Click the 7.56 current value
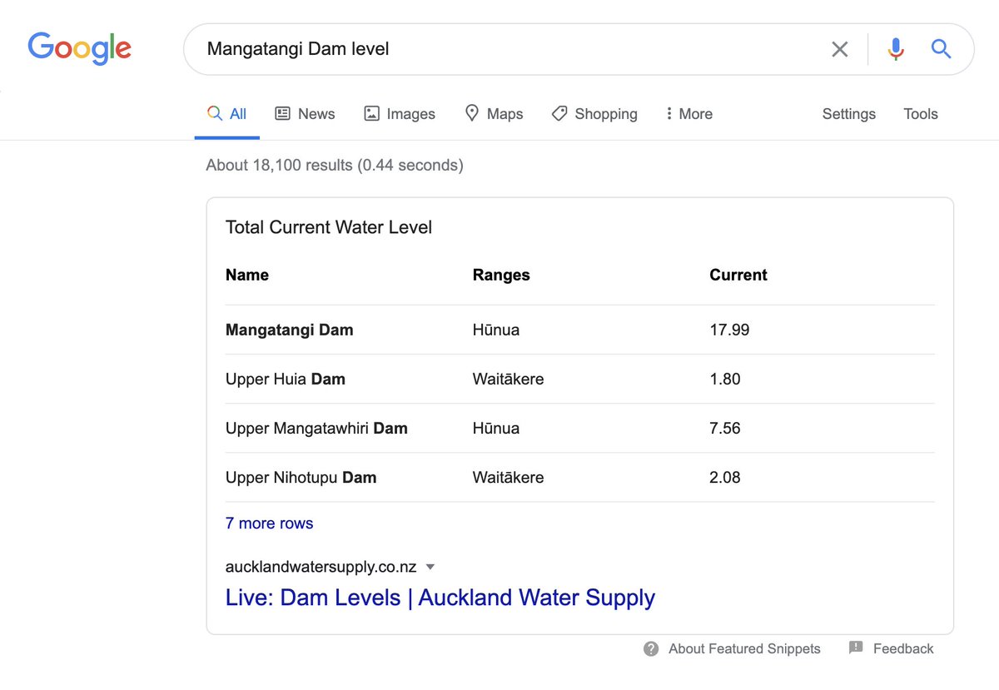This screenshot has width=999, height=690. [725, 429]
